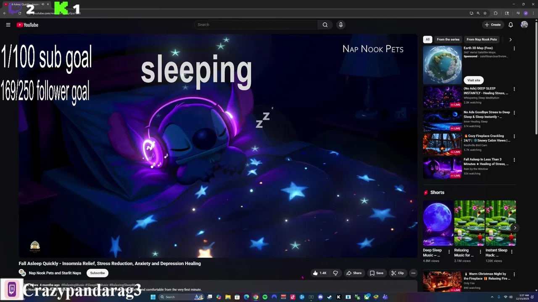Open the Chrome three-dot menu

[x=533, y=13]
